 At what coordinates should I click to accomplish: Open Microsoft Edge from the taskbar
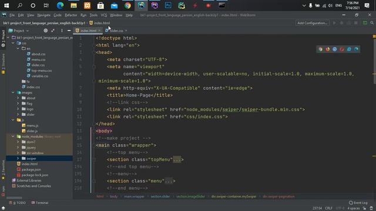click(60, 5)
